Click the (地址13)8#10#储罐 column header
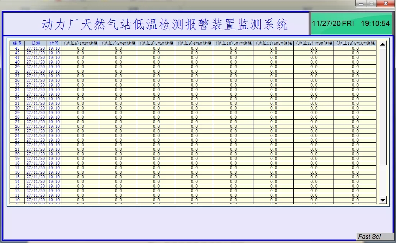 pos(355,44)
